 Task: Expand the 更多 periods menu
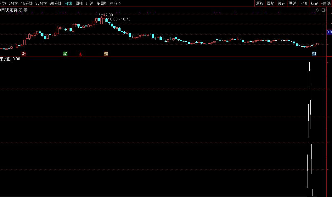(115, 3)
